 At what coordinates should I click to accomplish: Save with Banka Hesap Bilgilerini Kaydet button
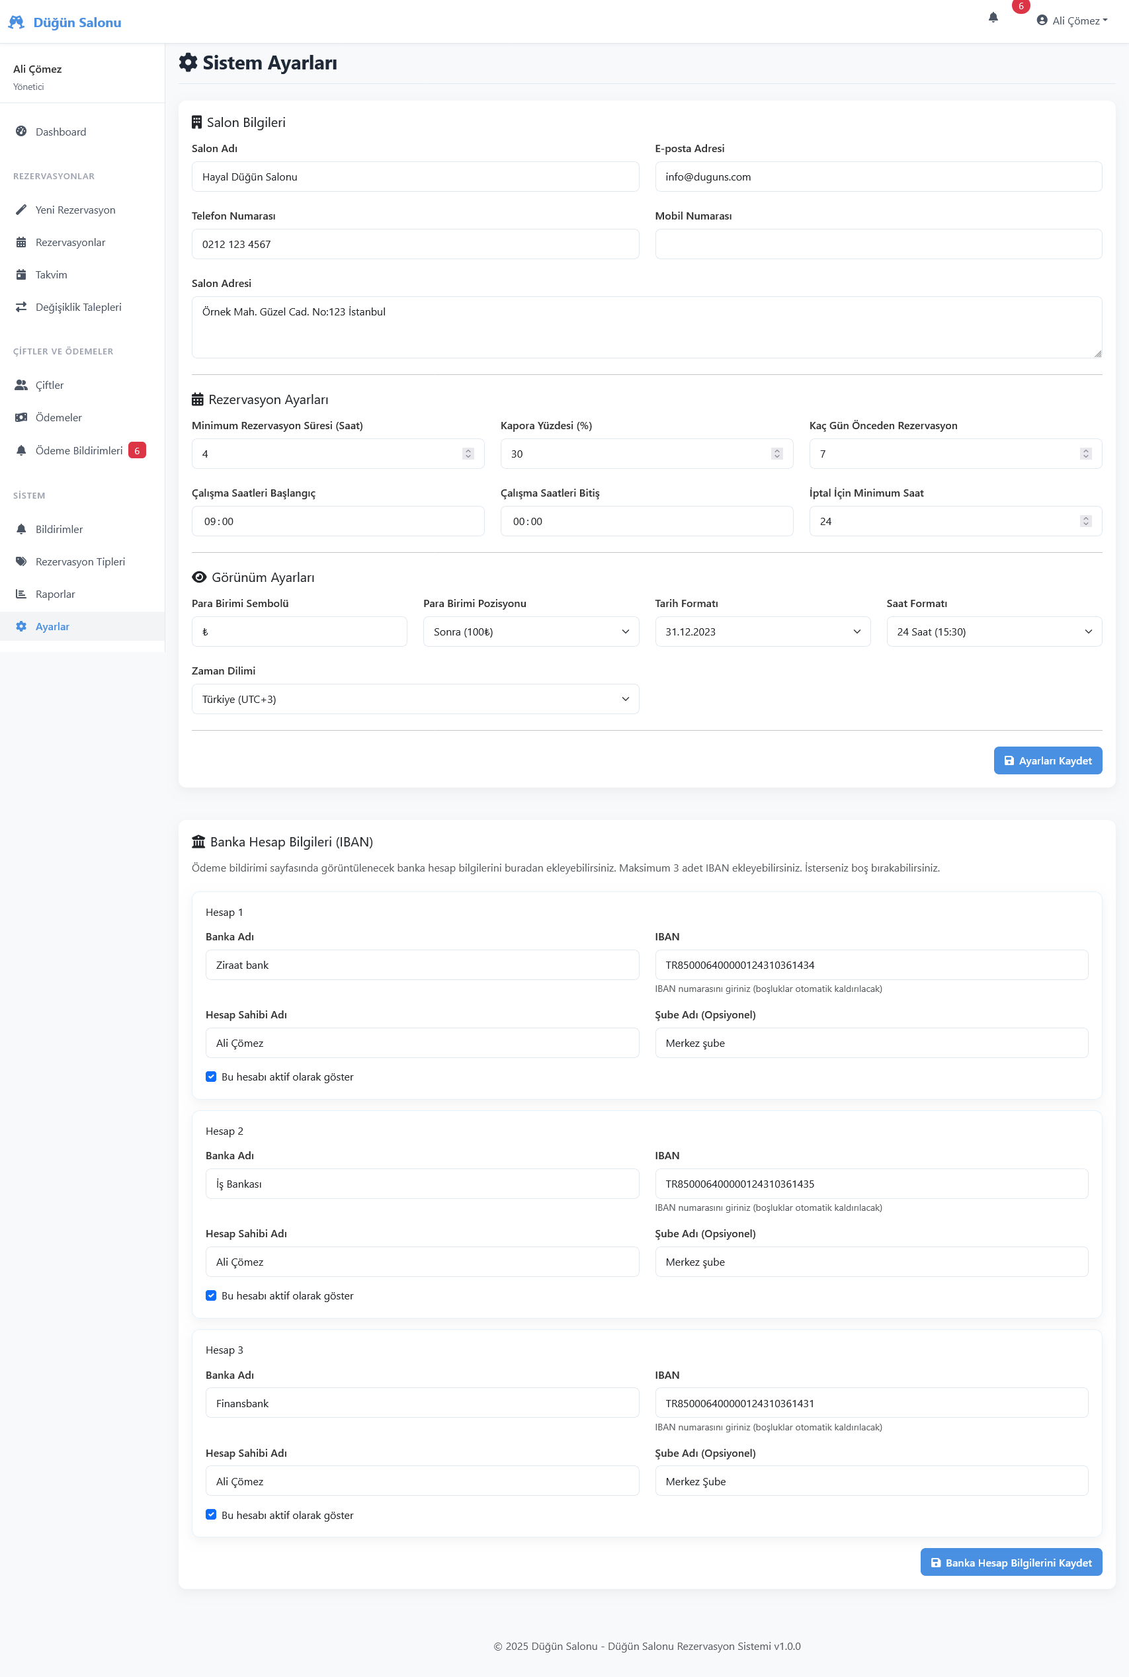pos(1010,1563)
